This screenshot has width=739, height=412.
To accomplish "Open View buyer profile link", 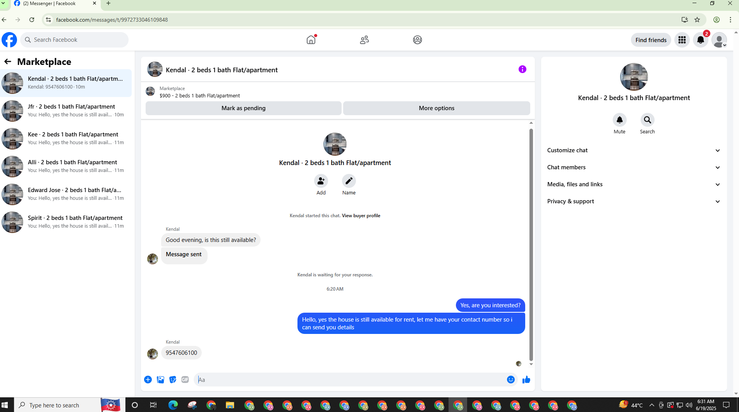I will pos(361,216).
